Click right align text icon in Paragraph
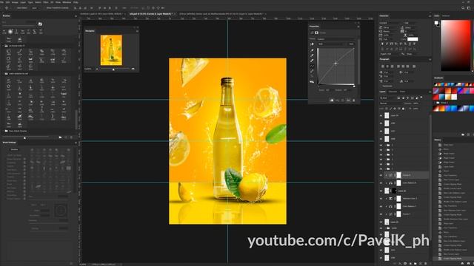 tap(391, 66)
